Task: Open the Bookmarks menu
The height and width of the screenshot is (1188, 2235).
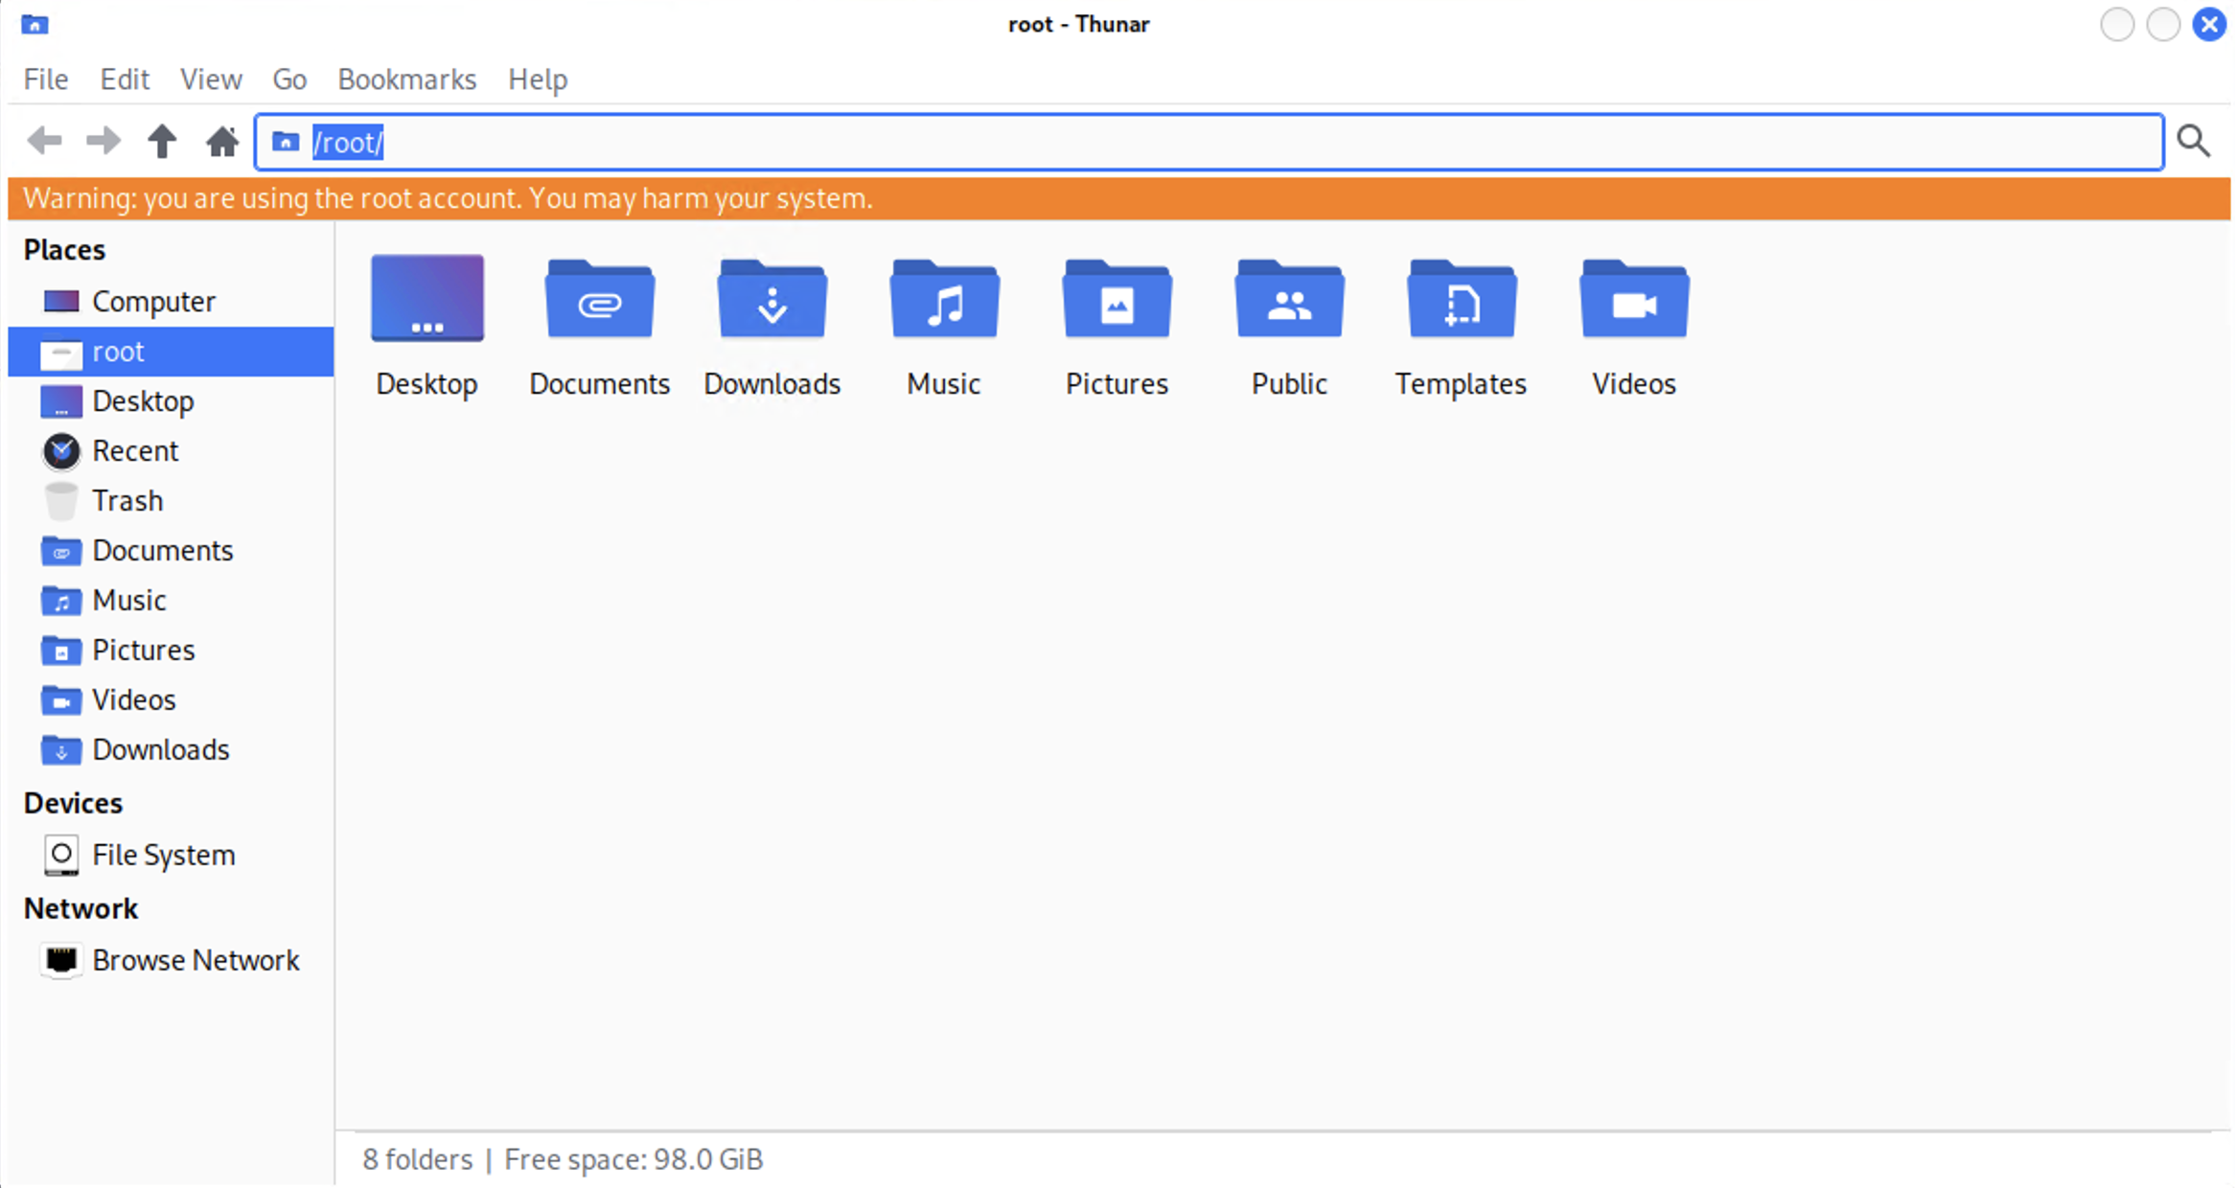Action: click(x=406, y=80)
